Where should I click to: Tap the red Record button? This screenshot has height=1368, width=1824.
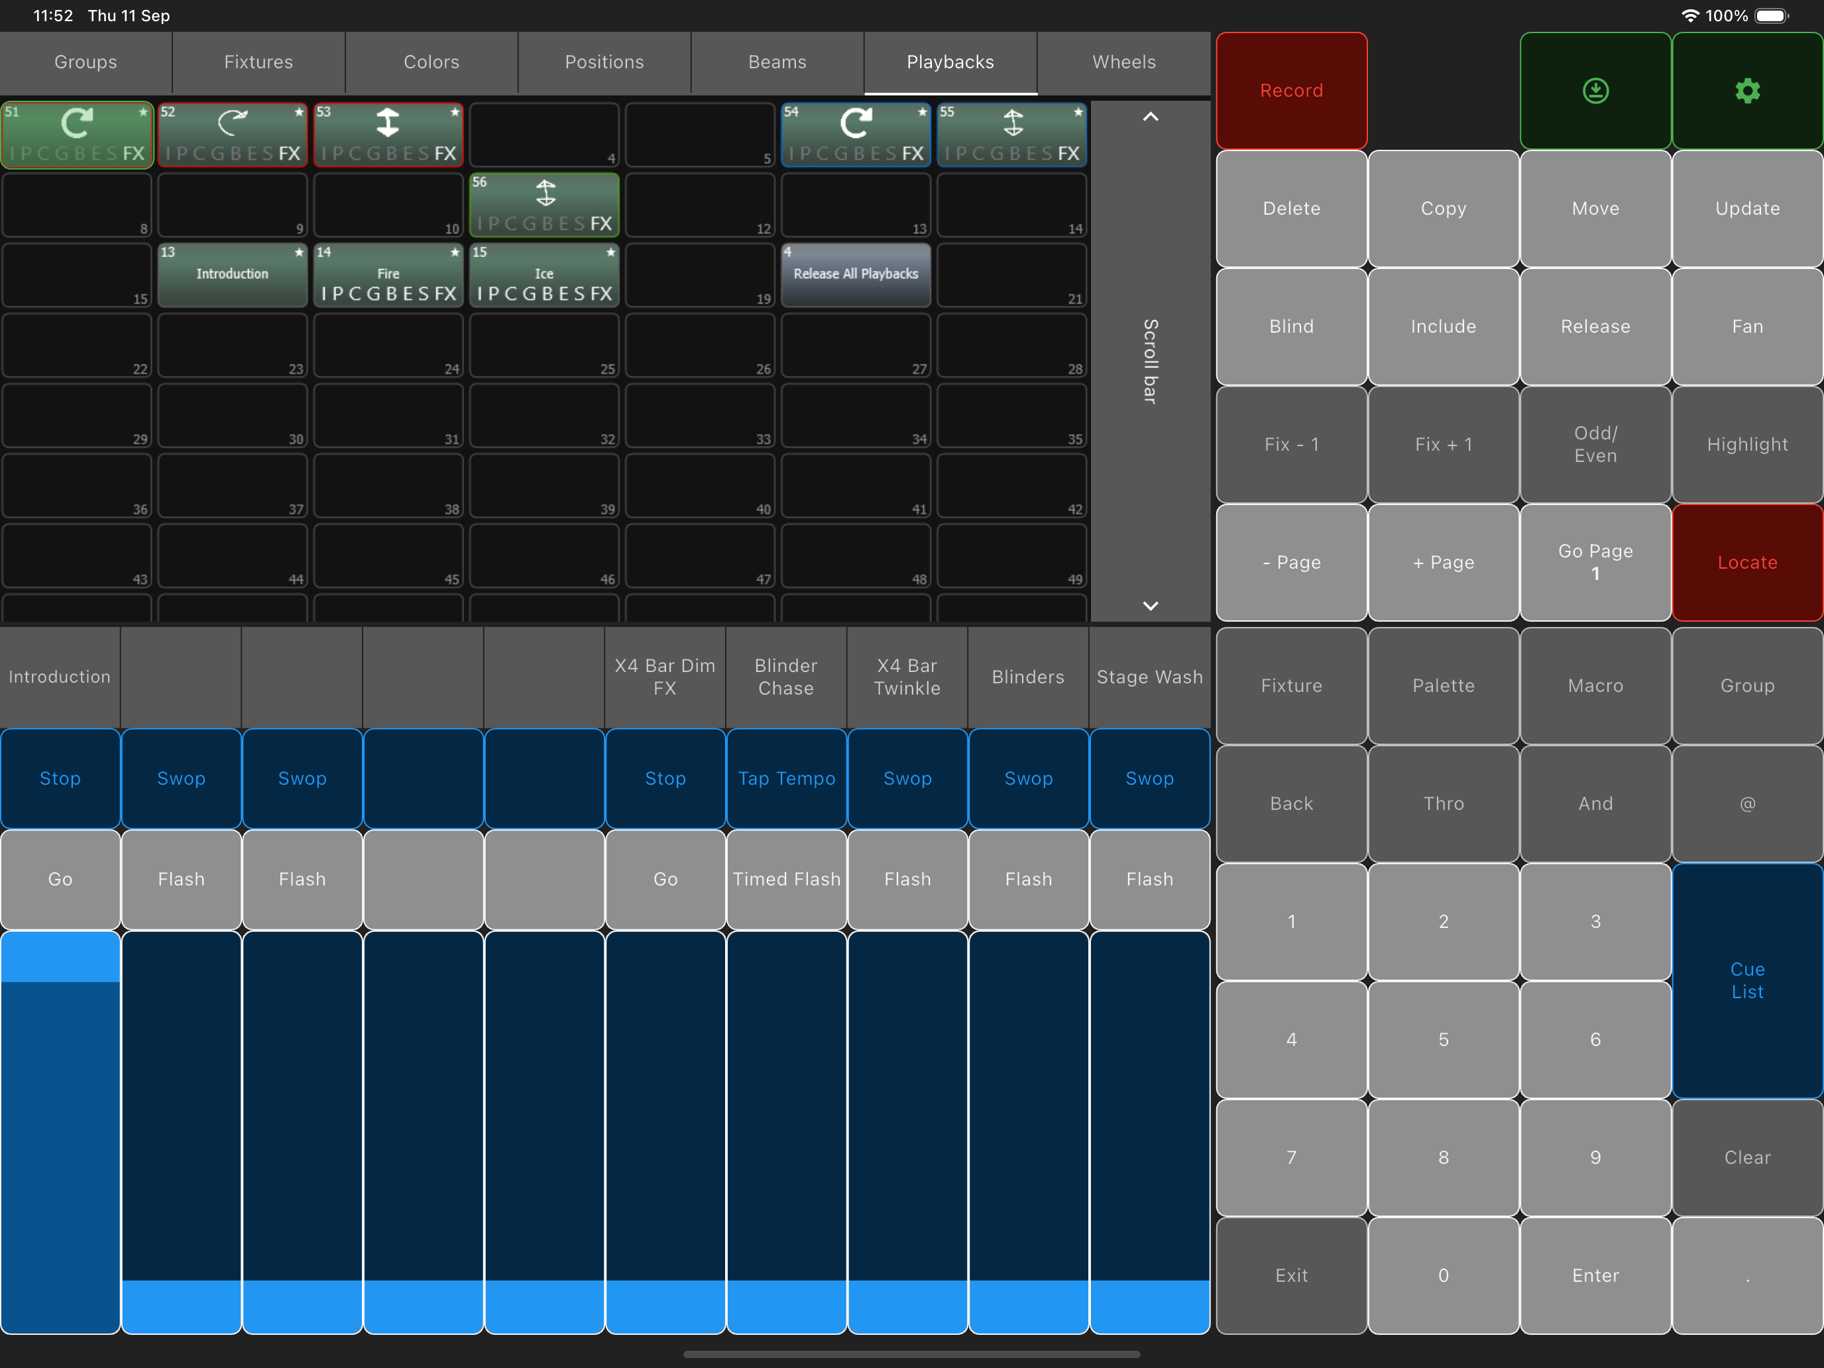[1291, 91]
